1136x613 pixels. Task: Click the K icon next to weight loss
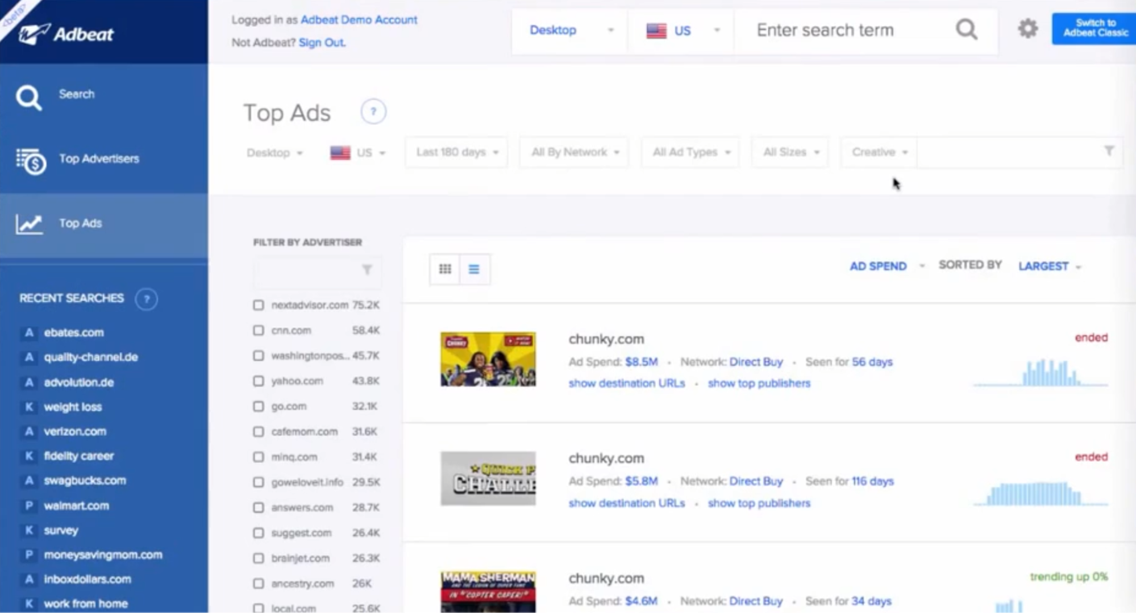(29, 407)
